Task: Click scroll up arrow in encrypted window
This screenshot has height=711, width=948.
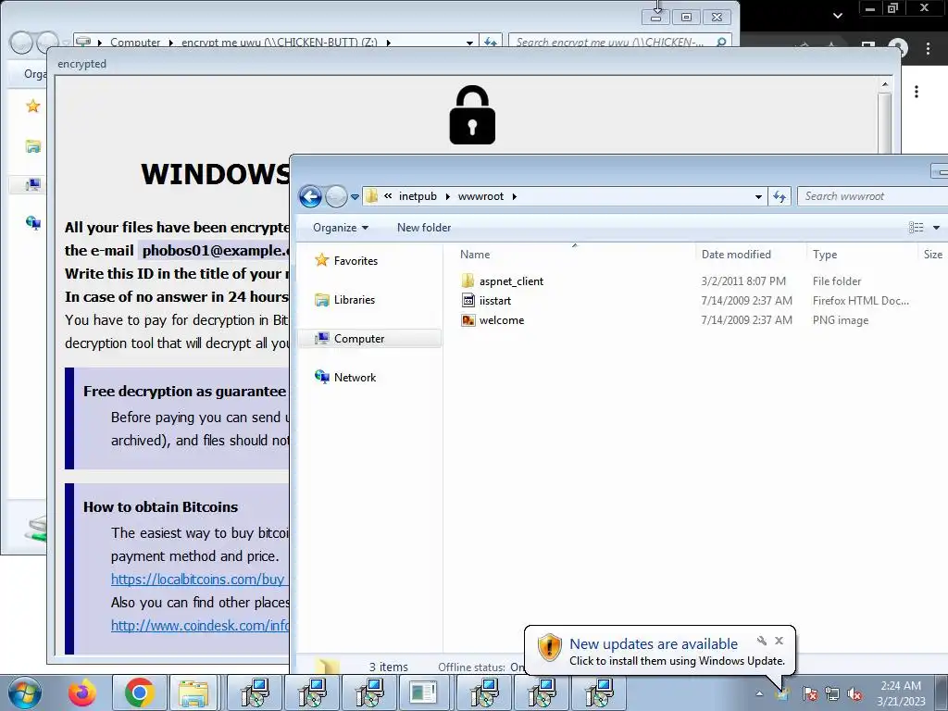Action: [x=884, y=84]
